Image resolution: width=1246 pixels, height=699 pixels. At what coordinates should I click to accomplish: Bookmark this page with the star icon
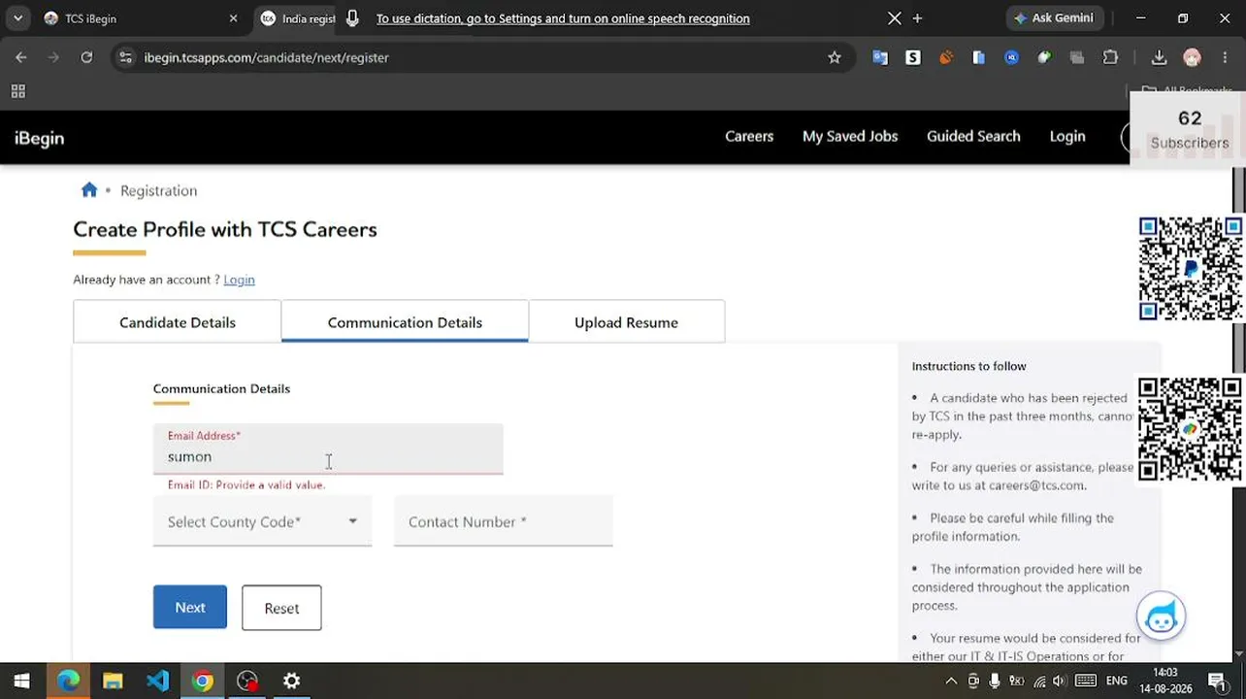click(835, 57)
